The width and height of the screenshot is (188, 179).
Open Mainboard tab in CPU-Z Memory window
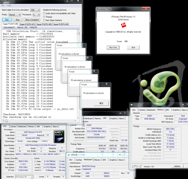point(151,110)
